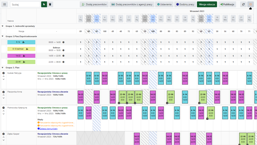The height and width of the screenshot is (145, 257).
Task: Click info icon for the 22:00 -> 06:00 shift
Action: pos(63,62)
